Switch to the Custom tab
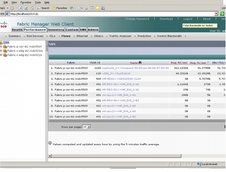226x172 pixels. click(72, 29)
